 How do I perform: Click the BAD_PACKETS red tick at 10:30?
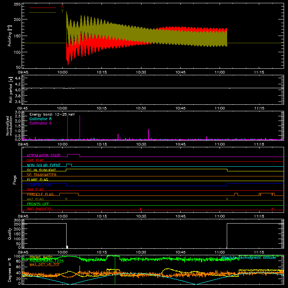click(140, 209)
